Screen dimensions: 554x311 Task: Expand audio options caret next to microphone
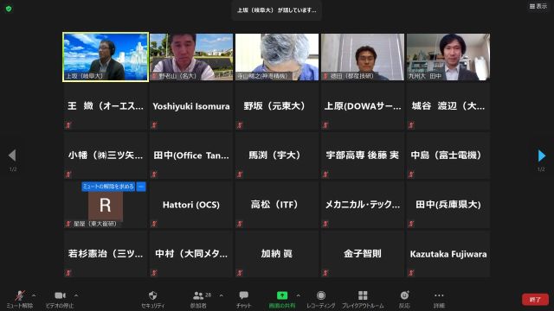point(34,295)
